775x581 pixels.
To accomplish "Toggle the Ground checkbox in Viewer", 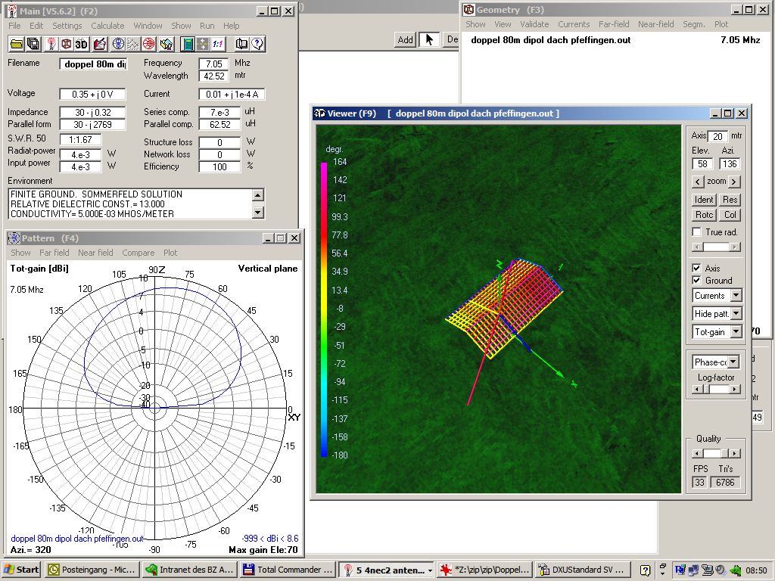I will 697,281.
